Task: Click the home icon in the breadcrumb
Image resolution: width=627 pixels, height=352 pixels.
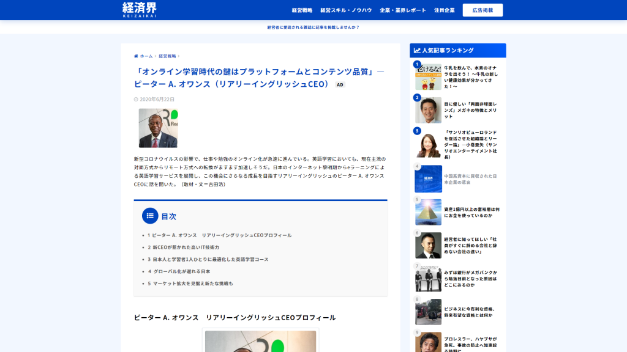Action: tap(136, 56)
